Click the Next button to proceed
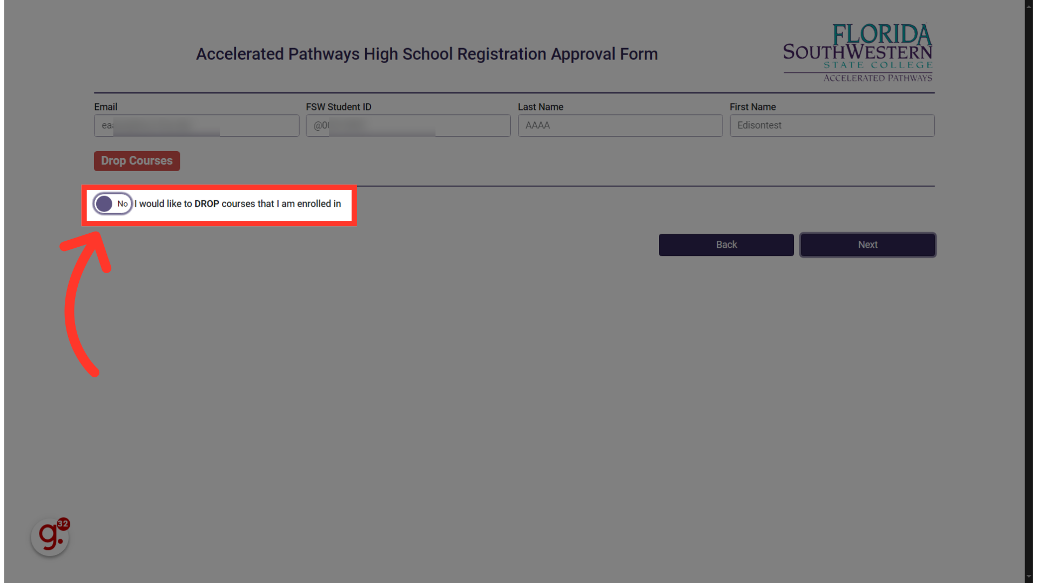 [x=867, y=244]
